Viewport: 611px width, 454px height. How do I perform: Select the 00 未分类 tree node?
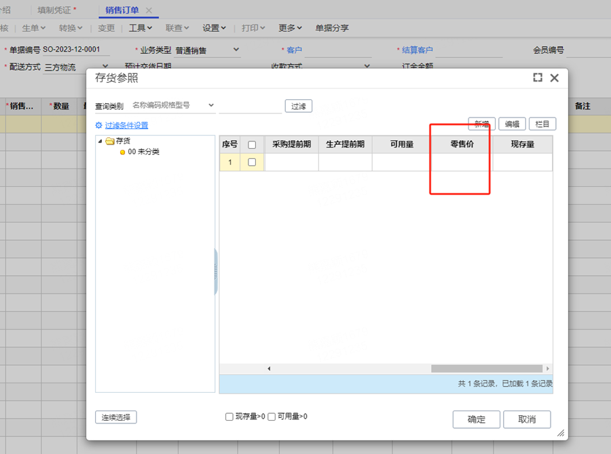(x=143, y=152)
